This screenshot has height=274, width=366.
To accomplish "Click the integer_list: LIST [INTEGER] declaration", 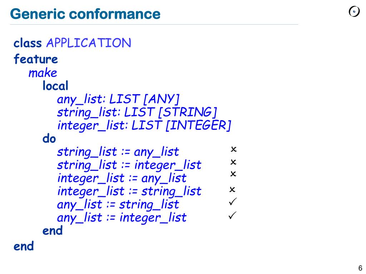I will (144, 126).
